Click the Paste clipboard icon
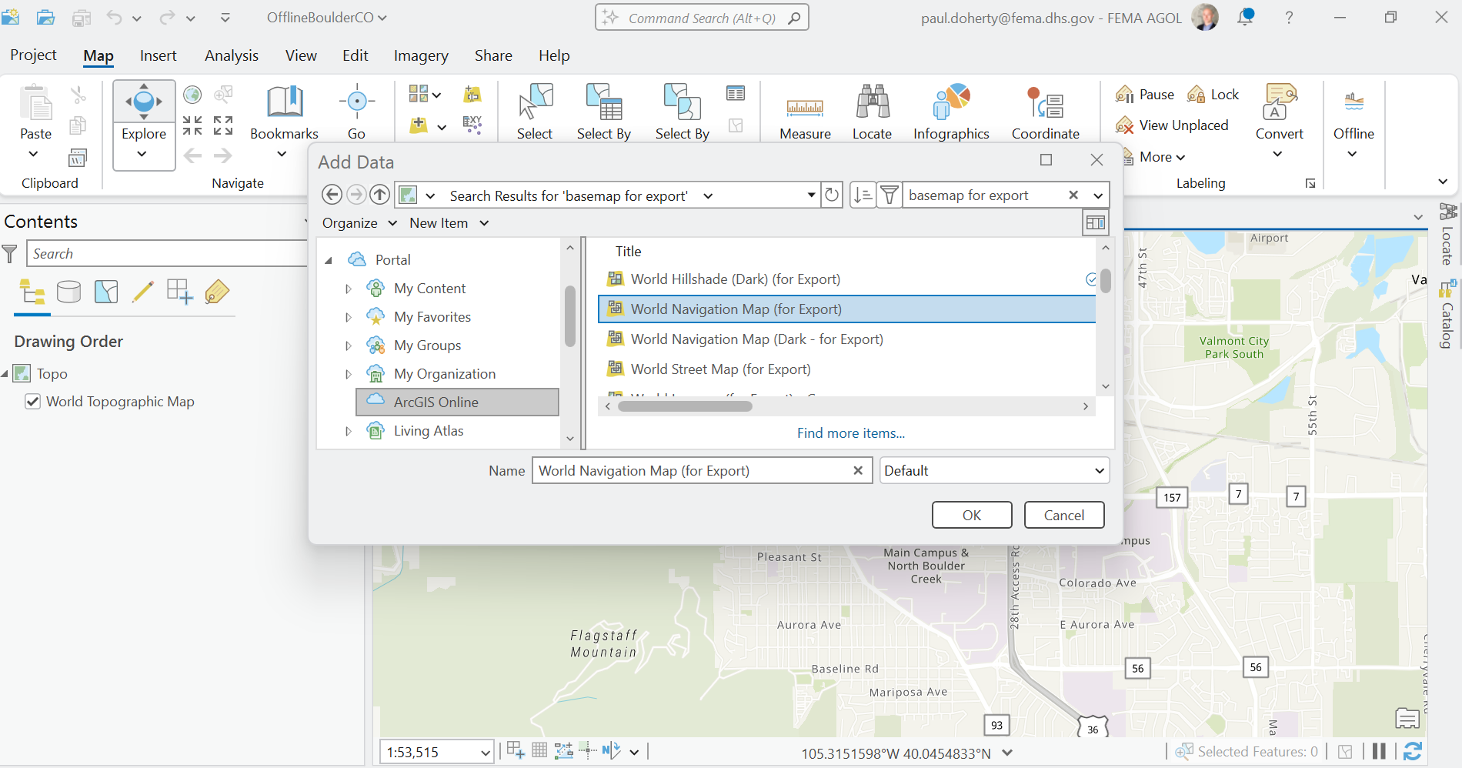 pos(36,103)
